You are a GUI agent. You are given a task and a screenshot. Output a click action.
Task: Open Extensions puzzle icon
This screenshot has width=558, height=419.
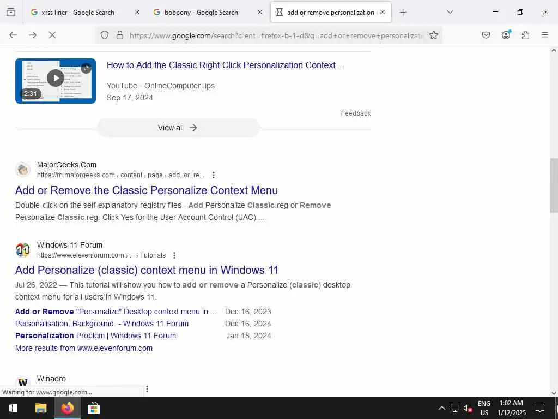525,35
